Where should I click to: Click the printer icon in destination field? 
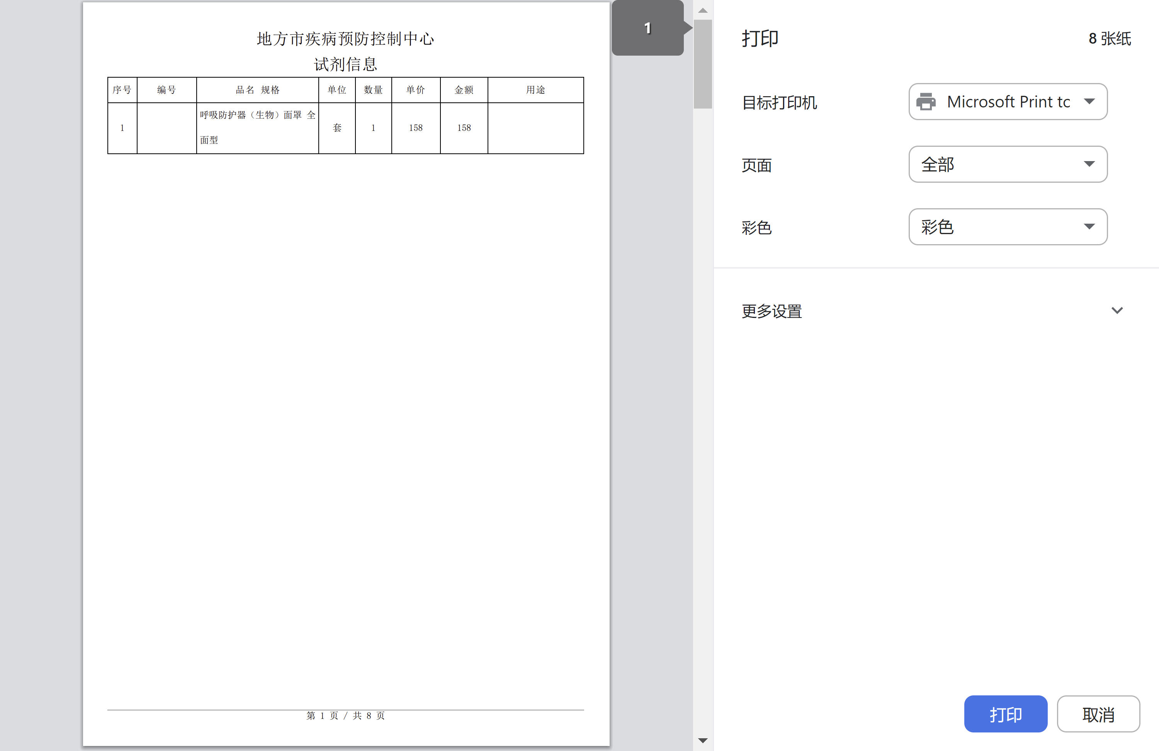point(926,102)
